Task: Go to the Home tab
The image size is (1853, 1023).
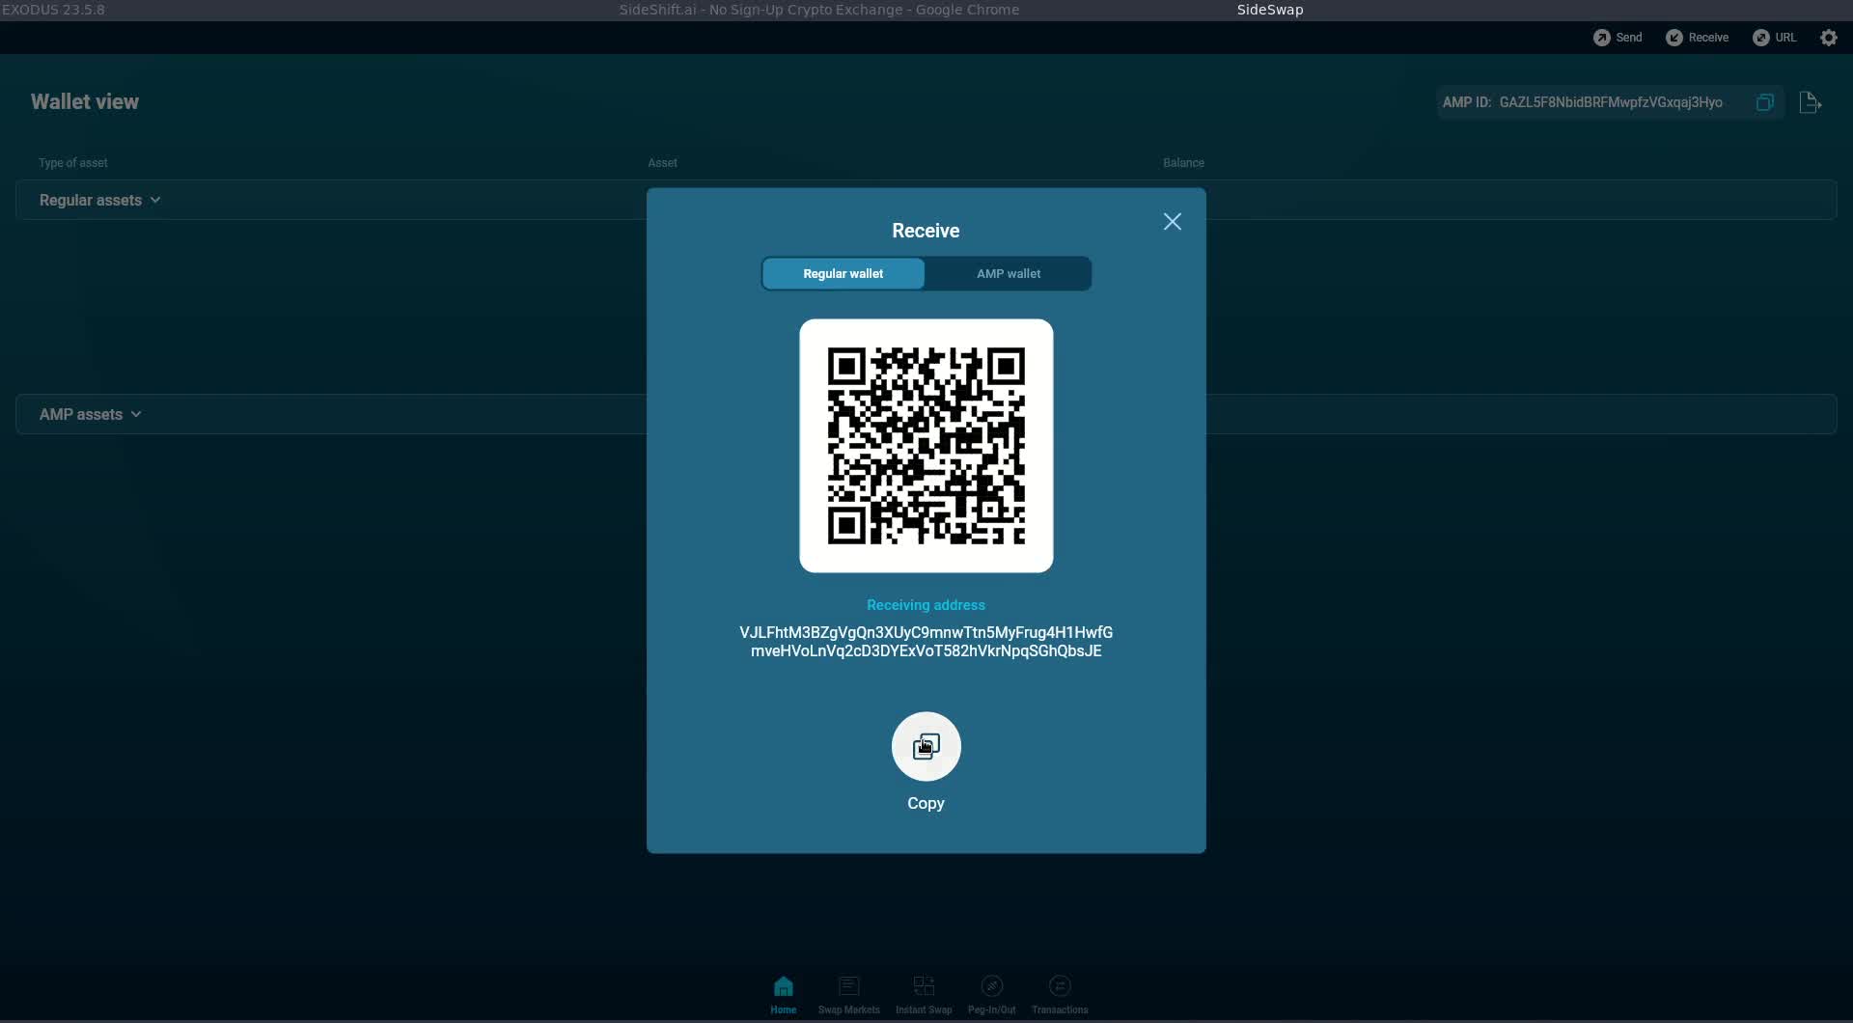Action: click(x=783, y=994)
